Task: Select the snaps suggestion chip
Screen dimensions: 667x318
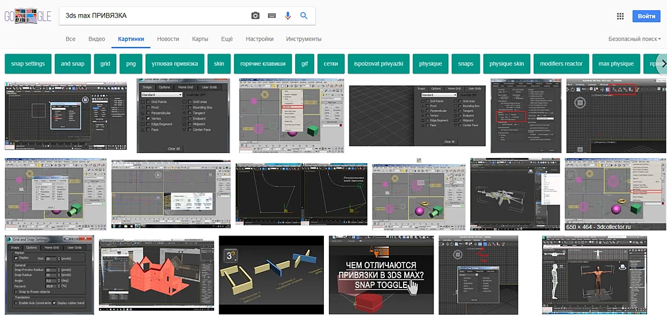Action: click(466, 64)
